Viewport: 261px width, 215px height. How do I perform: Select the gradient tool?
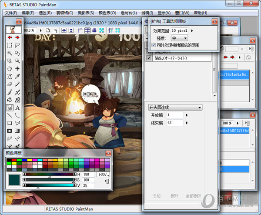pyautogui.click(x=17, y=131)
